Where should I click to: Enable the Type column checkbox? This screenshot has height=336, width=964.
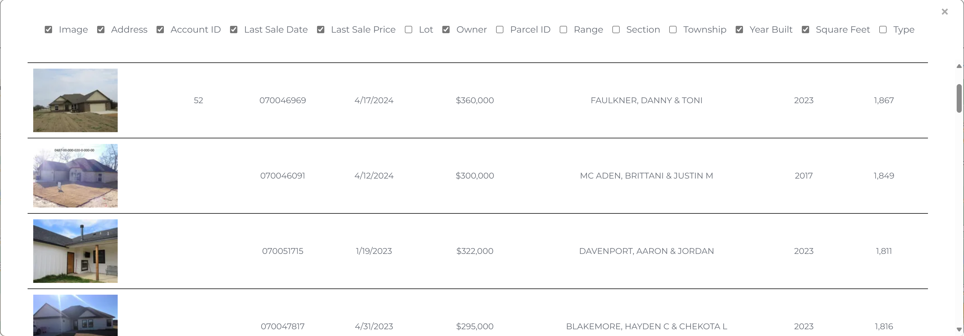coord(883,30)
